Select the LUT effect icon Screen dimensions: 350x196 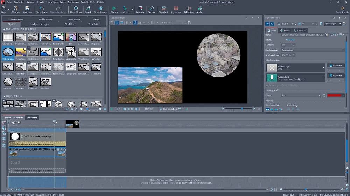point(71,37)
